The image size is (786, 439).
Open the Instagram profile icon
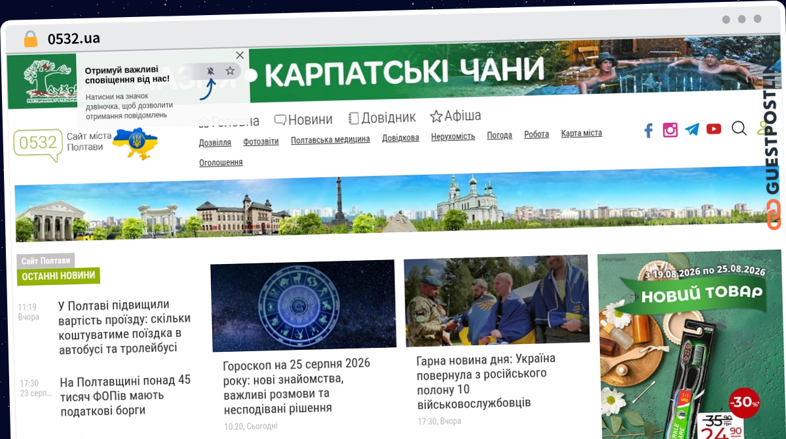pyautogui.click(x=670, y=130)
